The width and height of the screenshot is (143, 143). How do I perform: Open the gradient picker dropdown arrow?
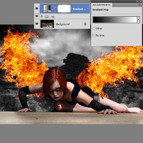pos(138,20)
